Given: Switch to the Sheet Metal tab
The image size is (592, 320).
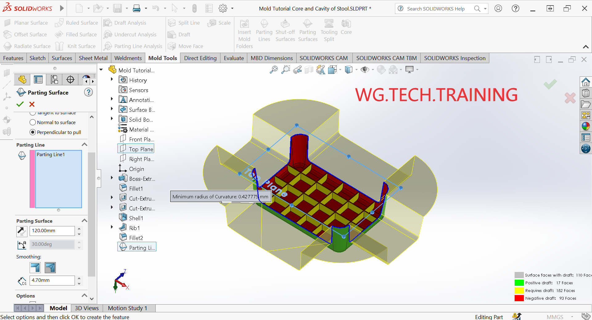Looking at the screenshot, I should click(93, 58).
